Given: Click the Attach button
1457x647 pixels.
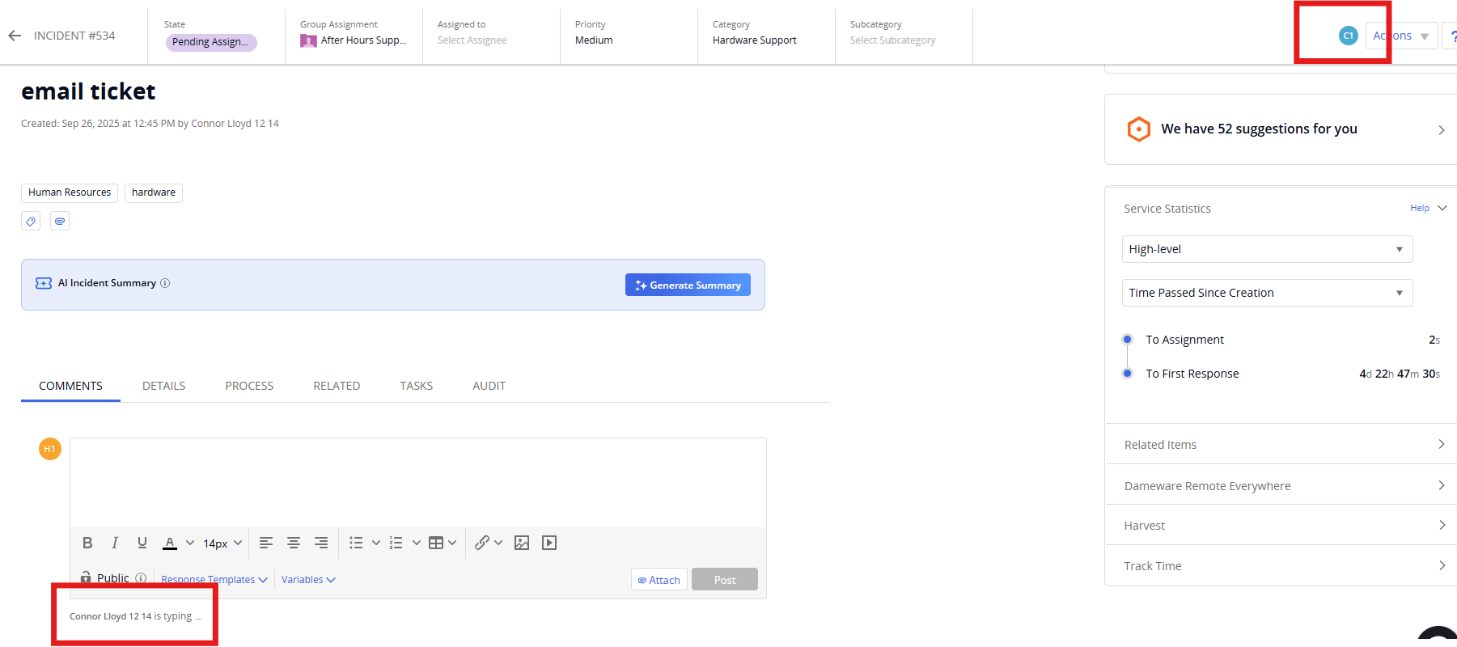Looking at the screenshot, I should pos(659,579).
